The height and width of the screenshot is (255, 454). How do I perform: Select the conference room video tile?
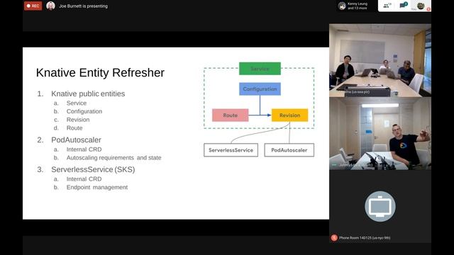click(380, 60)
